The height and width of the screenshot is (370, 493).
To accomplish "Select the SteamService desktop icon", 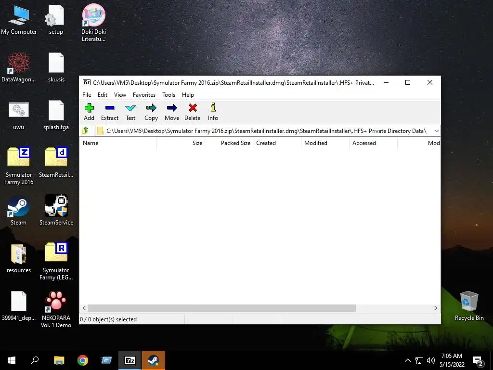I will (56, 210).
